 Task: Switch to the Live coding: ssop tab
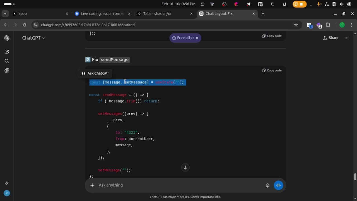tap(102, 14)
